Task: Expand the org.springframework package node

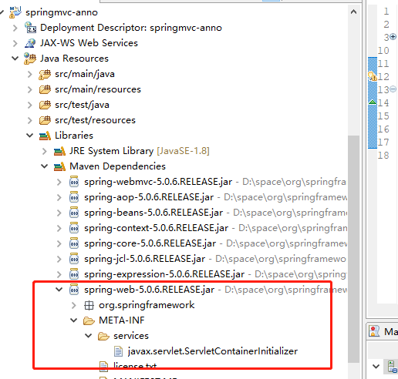Action: (x=74, y=305)
